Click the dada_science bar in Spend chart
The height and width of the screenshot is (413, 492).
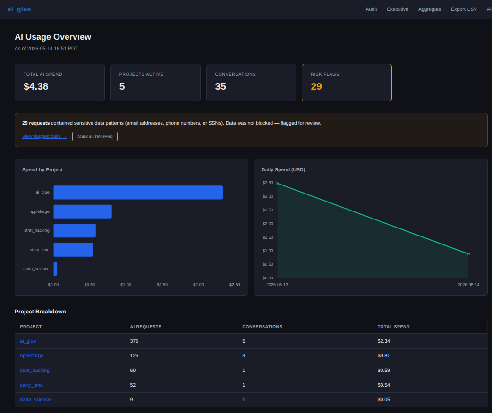55,269
